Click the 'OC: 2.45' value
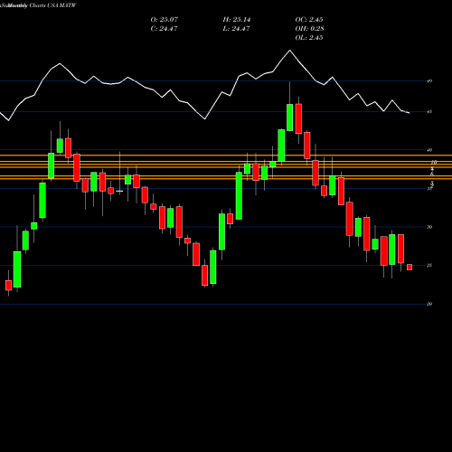The image size is (452, 452). coord(309,20)
